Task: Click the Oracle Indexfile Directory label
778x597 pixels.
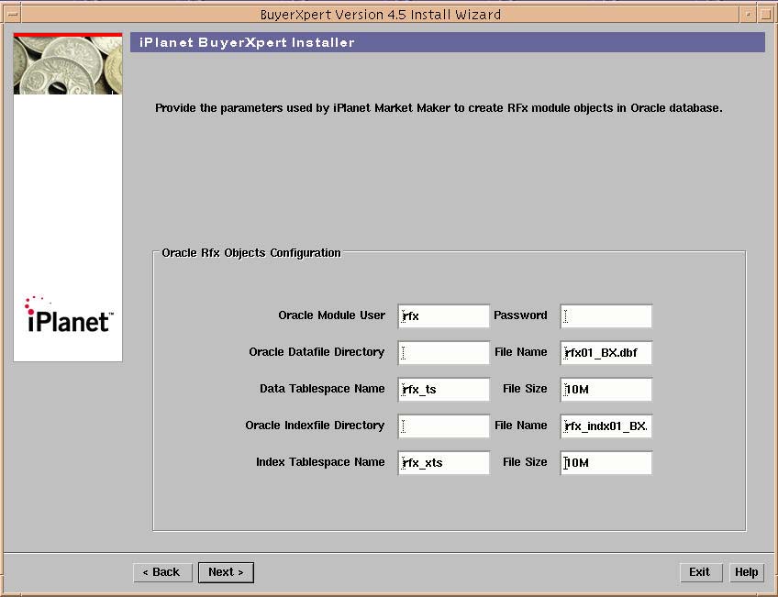Action: [x=315, y=426]
